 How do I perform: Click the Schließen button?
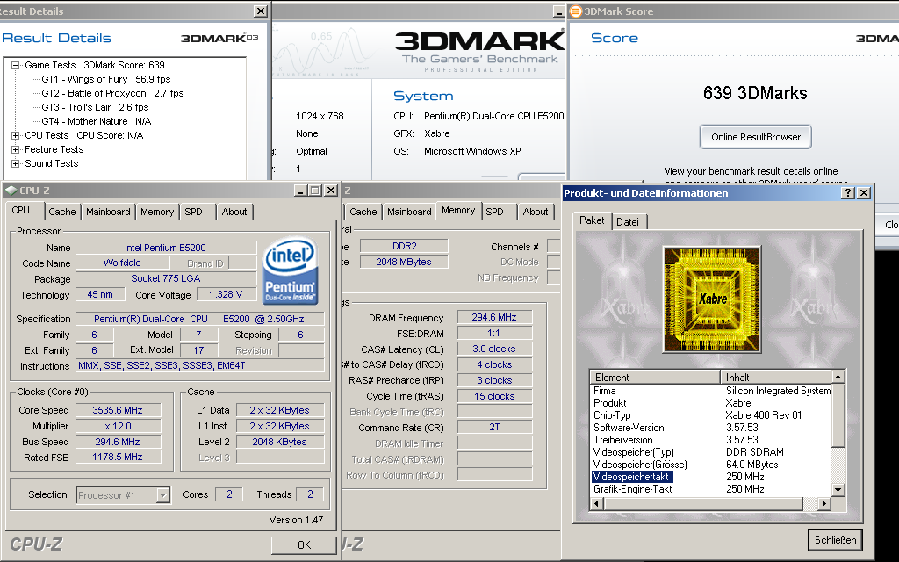836,540
